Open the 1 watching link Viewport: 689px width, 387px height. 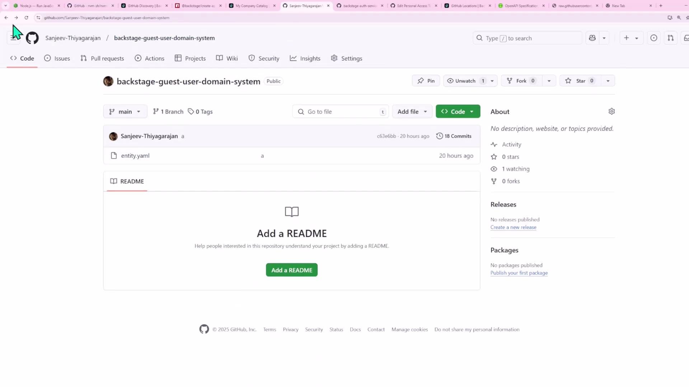[x=516, y=169]
